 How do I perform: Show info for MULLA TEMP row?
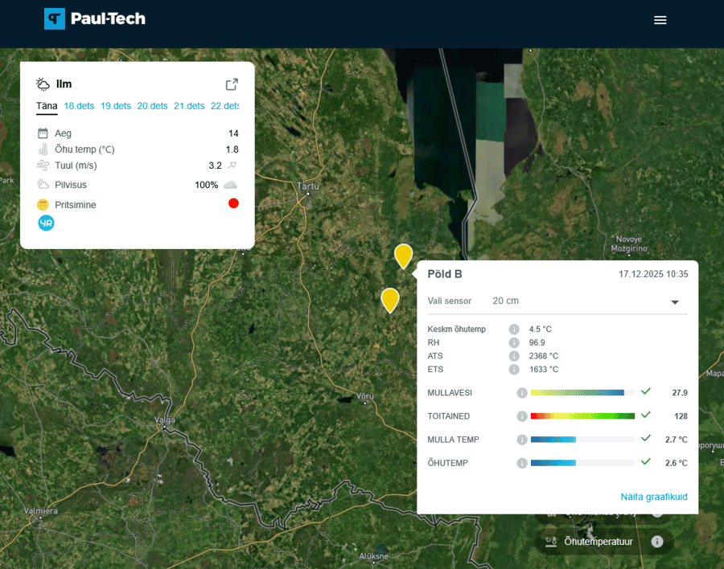tap(521, 440)
